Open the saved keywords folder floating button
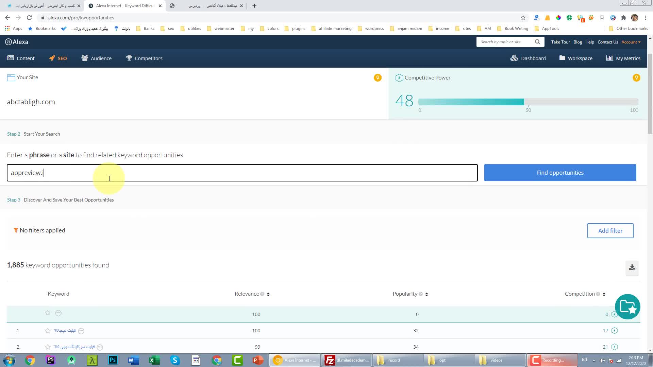The height and width of the screenshot is (367, 653). 627,307
